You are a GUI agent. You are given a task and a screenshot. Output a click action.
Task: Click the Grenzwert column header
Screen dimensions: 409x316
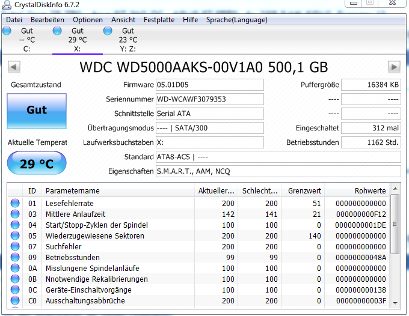[303, 190]
